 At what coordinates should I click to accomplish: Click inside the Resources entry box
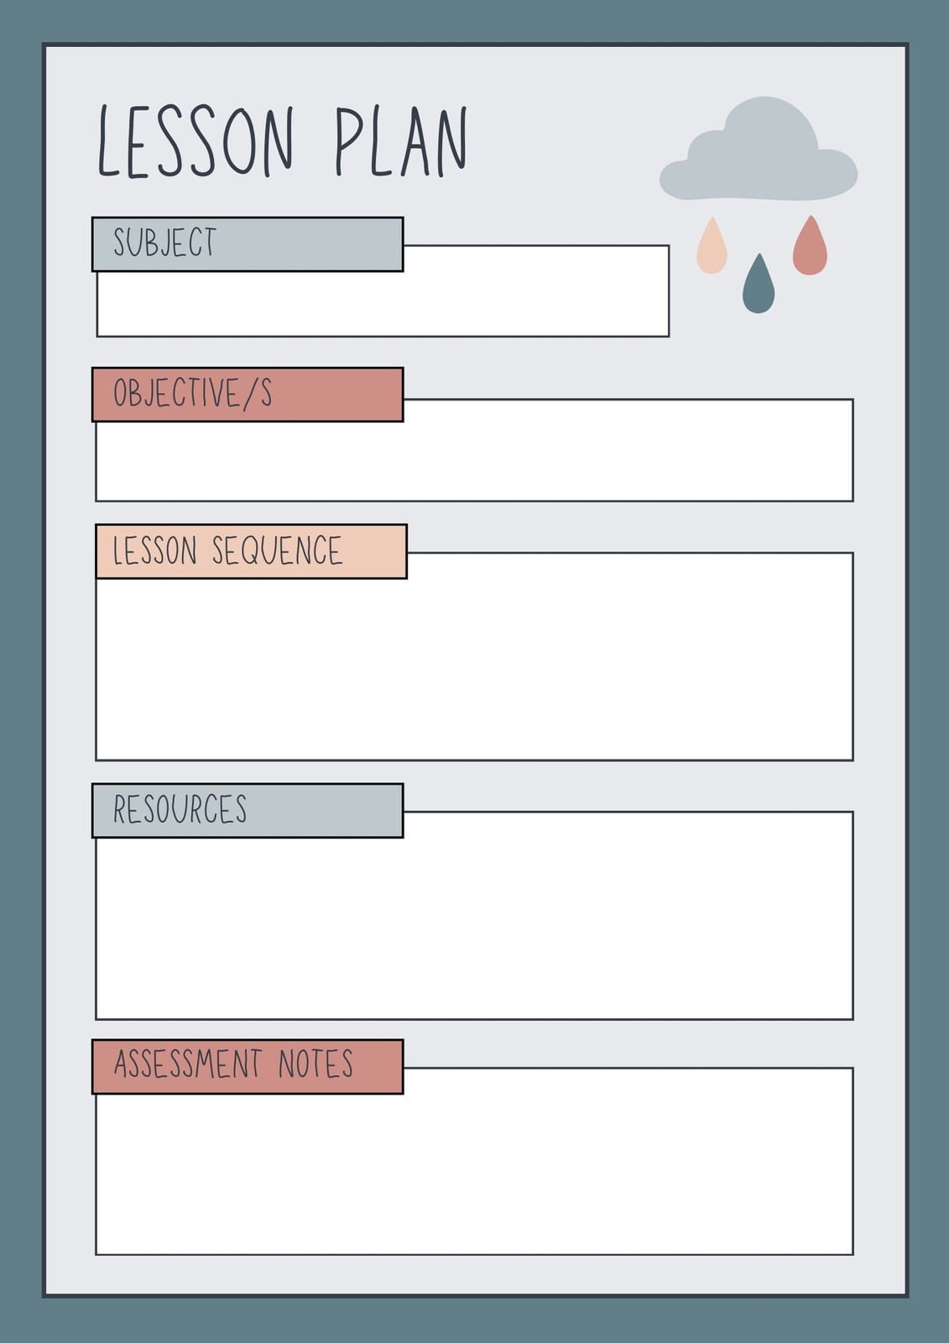click(x=474, y=928)
